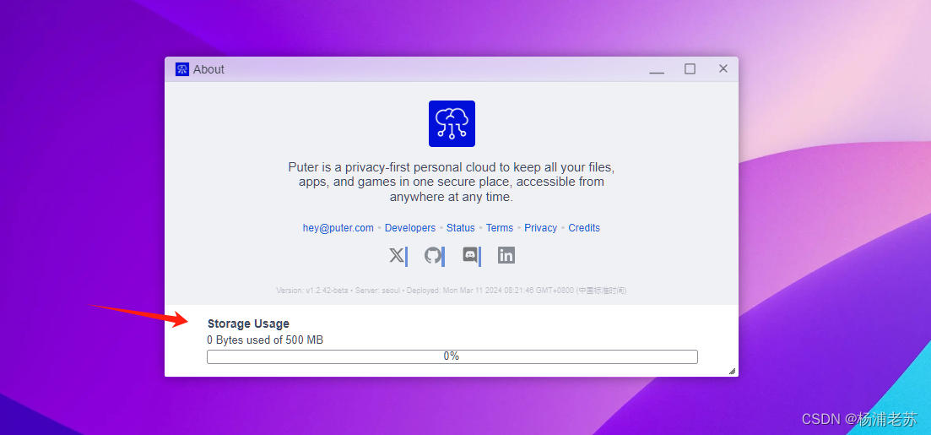The height and width of the screenshot is (435, 931).
Task: Open the LinkedIn social icon
Action: pos(506,256)
